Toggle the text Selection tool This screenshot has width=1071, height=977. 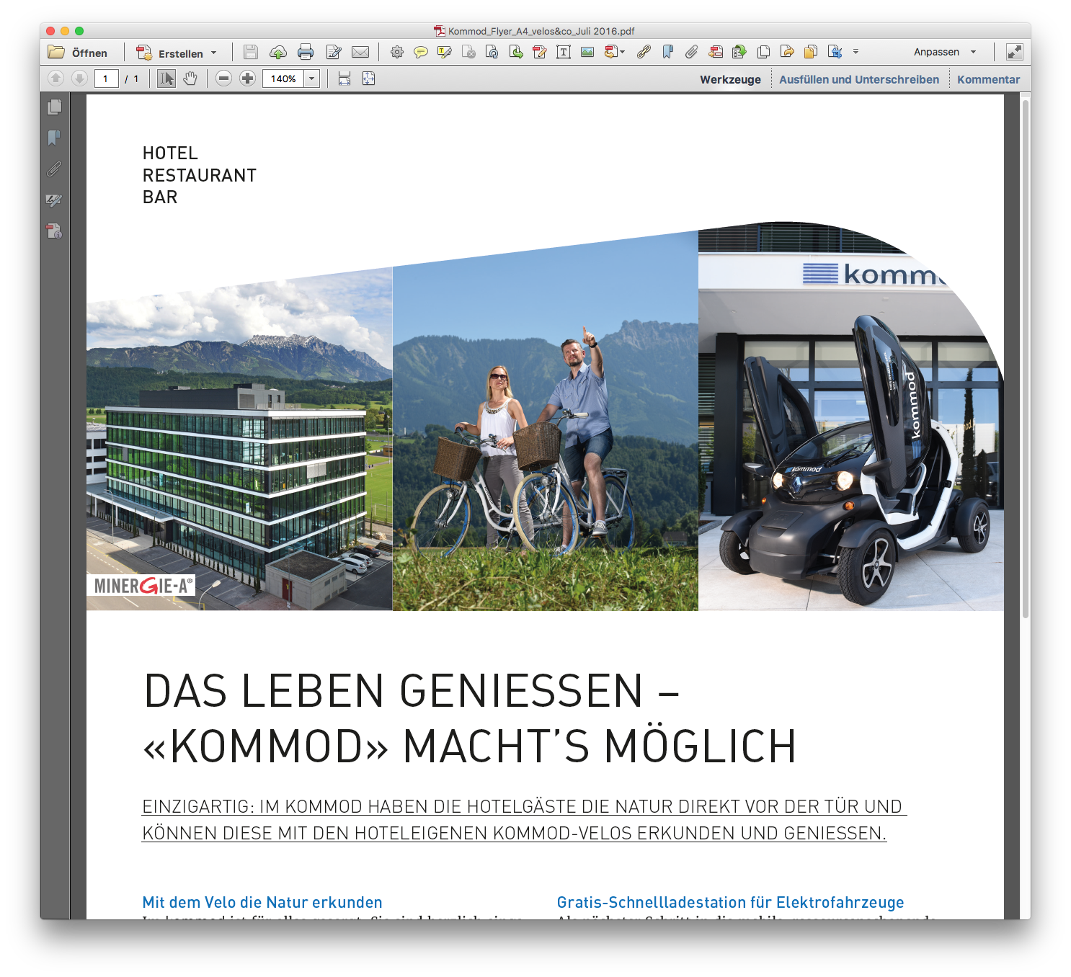[165, 79]
